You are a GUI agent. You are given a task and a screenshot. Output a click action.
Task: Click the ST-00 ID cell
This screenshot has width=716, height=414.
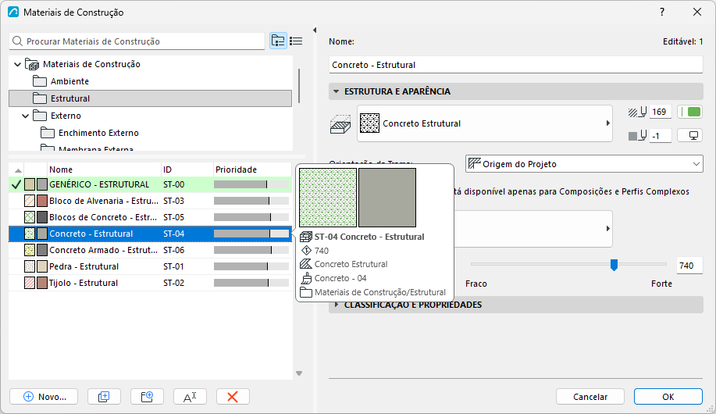click(x=174, y=184)
